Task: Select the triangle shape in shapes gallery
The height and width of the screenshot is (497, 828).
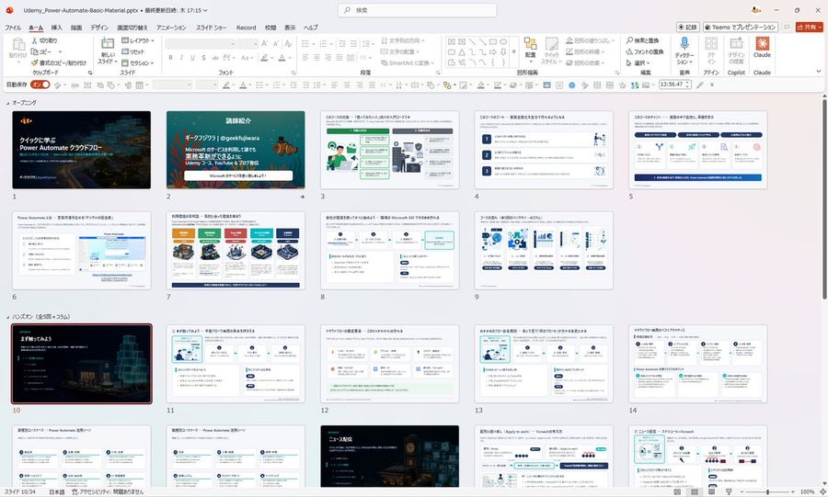Action: tap(462, 51)
